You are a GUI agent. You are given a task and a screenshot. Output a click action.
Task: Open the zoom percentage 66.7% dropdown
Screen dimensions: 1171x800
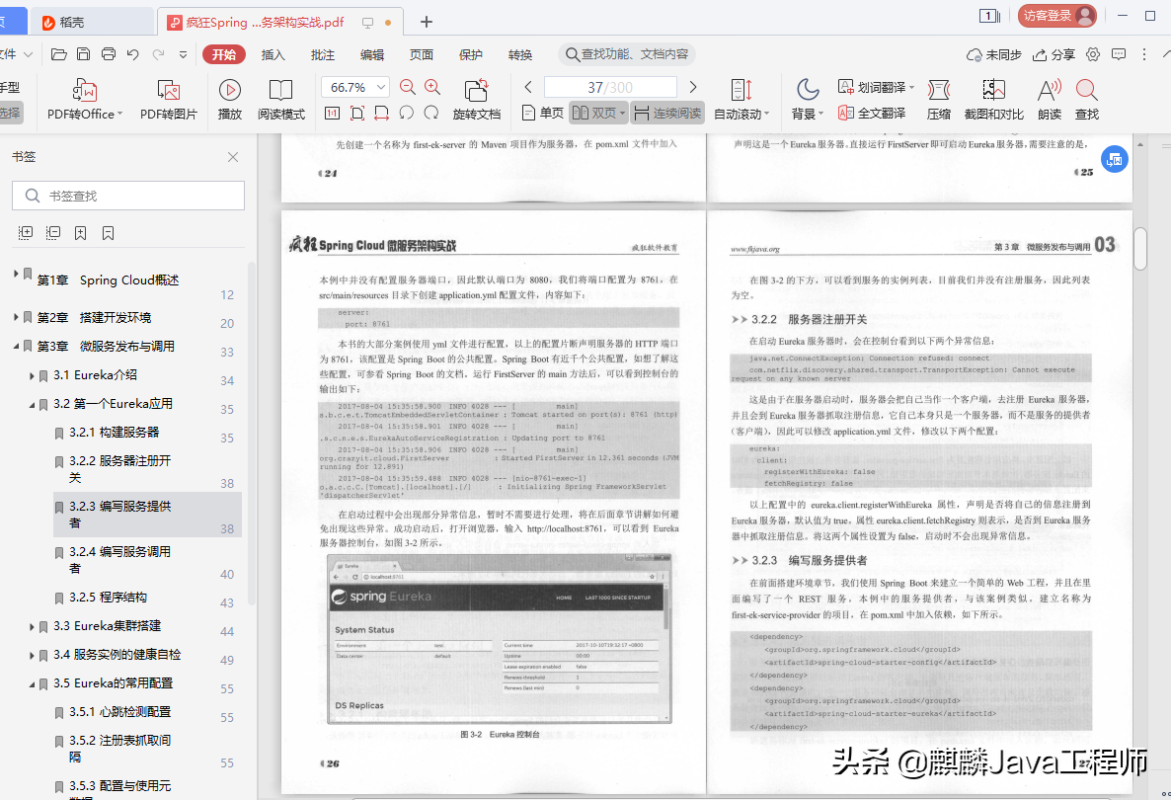tap(381, 87)
